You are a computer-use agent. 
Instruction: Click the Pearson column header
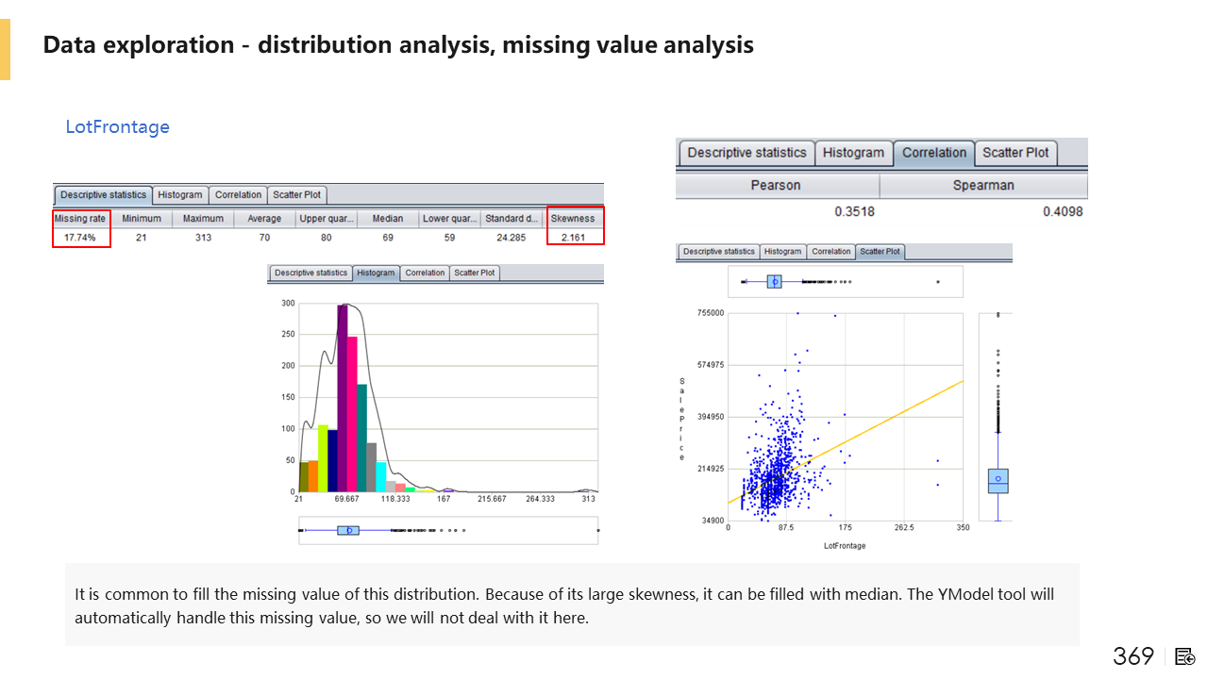tap(776, 186)
